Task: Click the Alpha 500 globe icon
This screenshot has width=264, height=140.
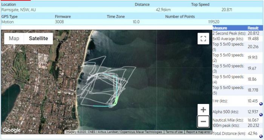Action: (x=261, y=115)
